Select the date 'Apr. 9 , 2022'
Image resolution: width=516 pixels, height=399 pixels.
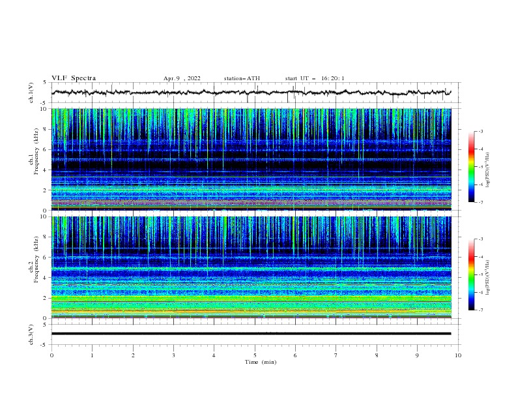pos(182,78)
